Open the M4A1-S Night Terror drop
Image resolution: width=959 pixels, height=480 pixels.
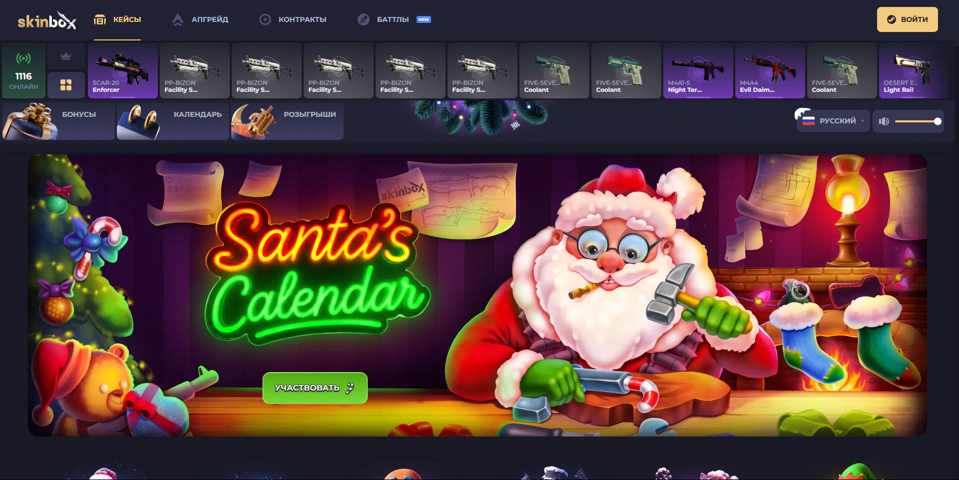(698, 70)
